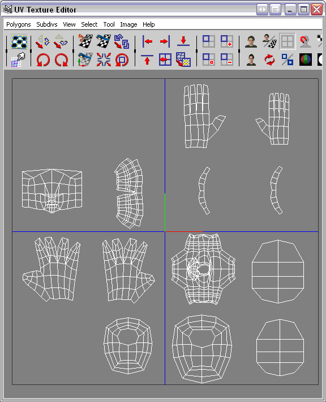Expand the Select menu
The image size is (326, 402).
pyautogui.click(x=89, y=24)
